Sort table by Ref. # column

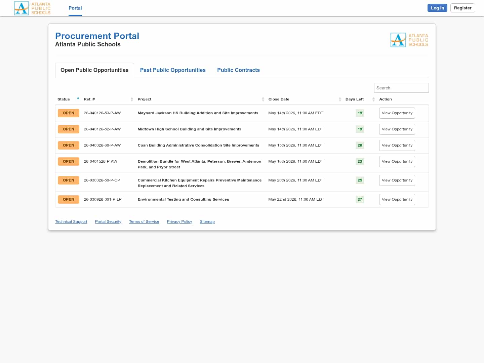click(132, 99)
